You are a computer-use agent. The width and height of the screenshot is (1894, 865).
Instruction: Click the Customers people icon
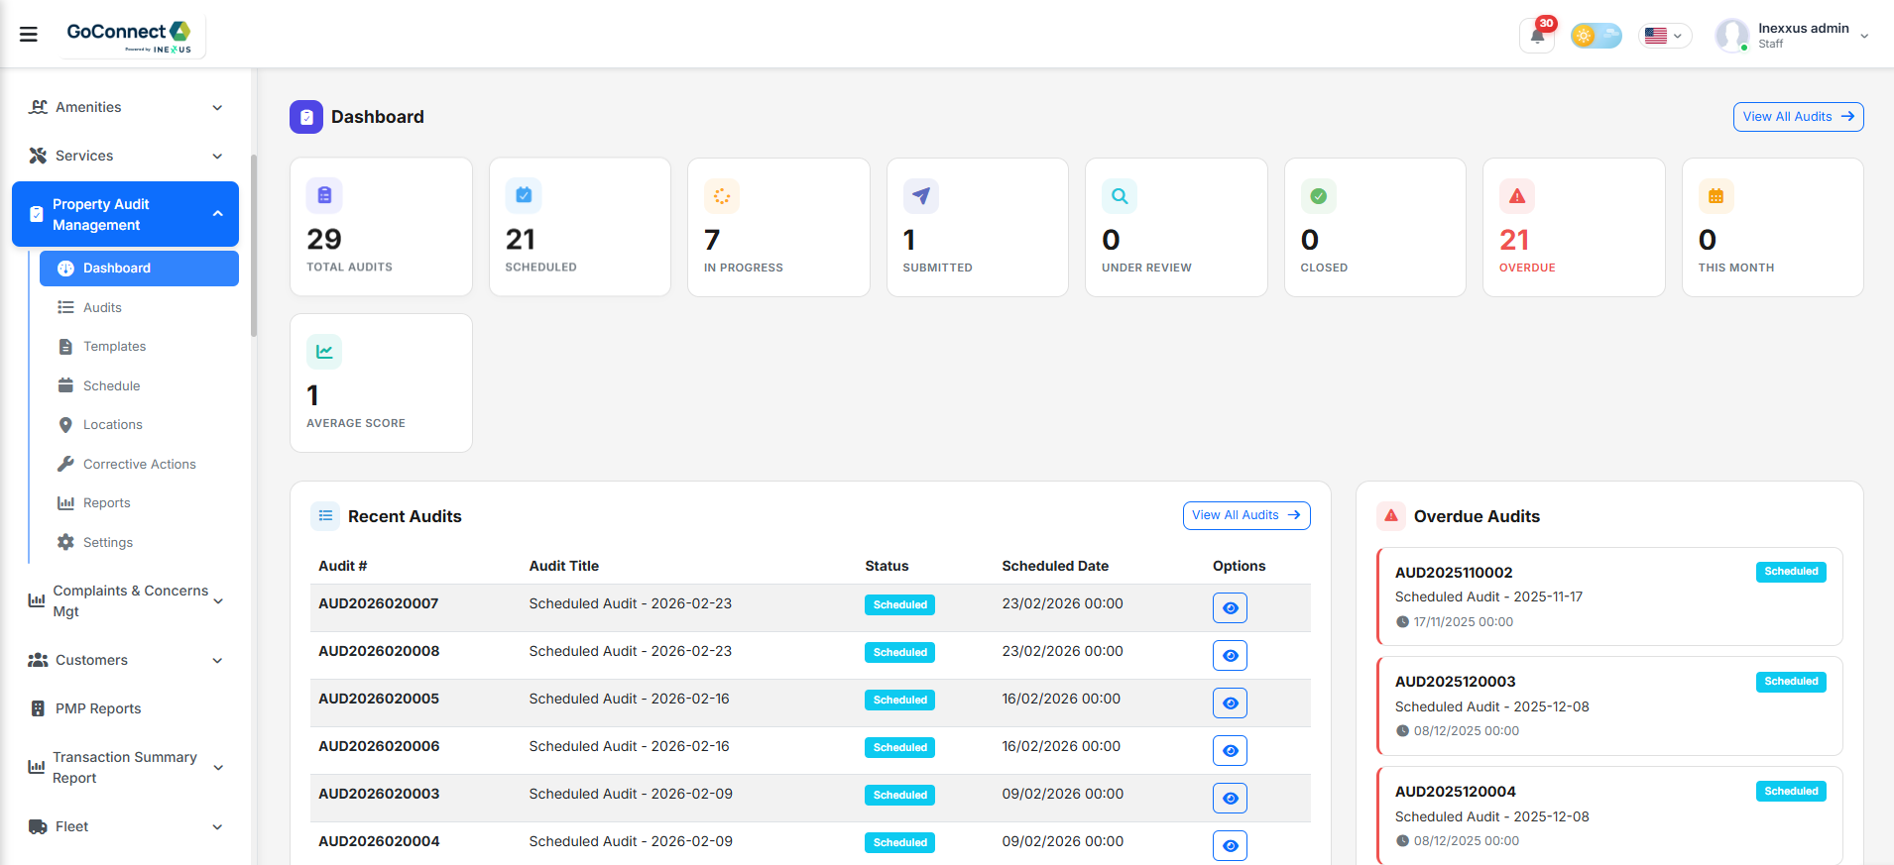coord(38,660)
